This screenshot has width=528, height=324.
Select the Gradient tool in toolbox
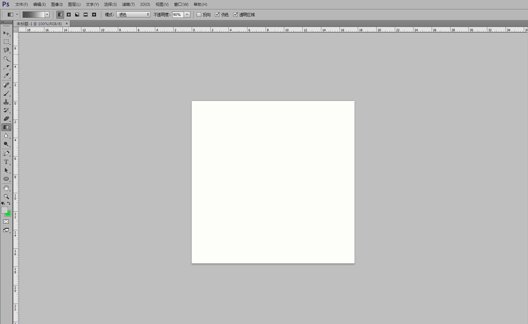(6, 127)
